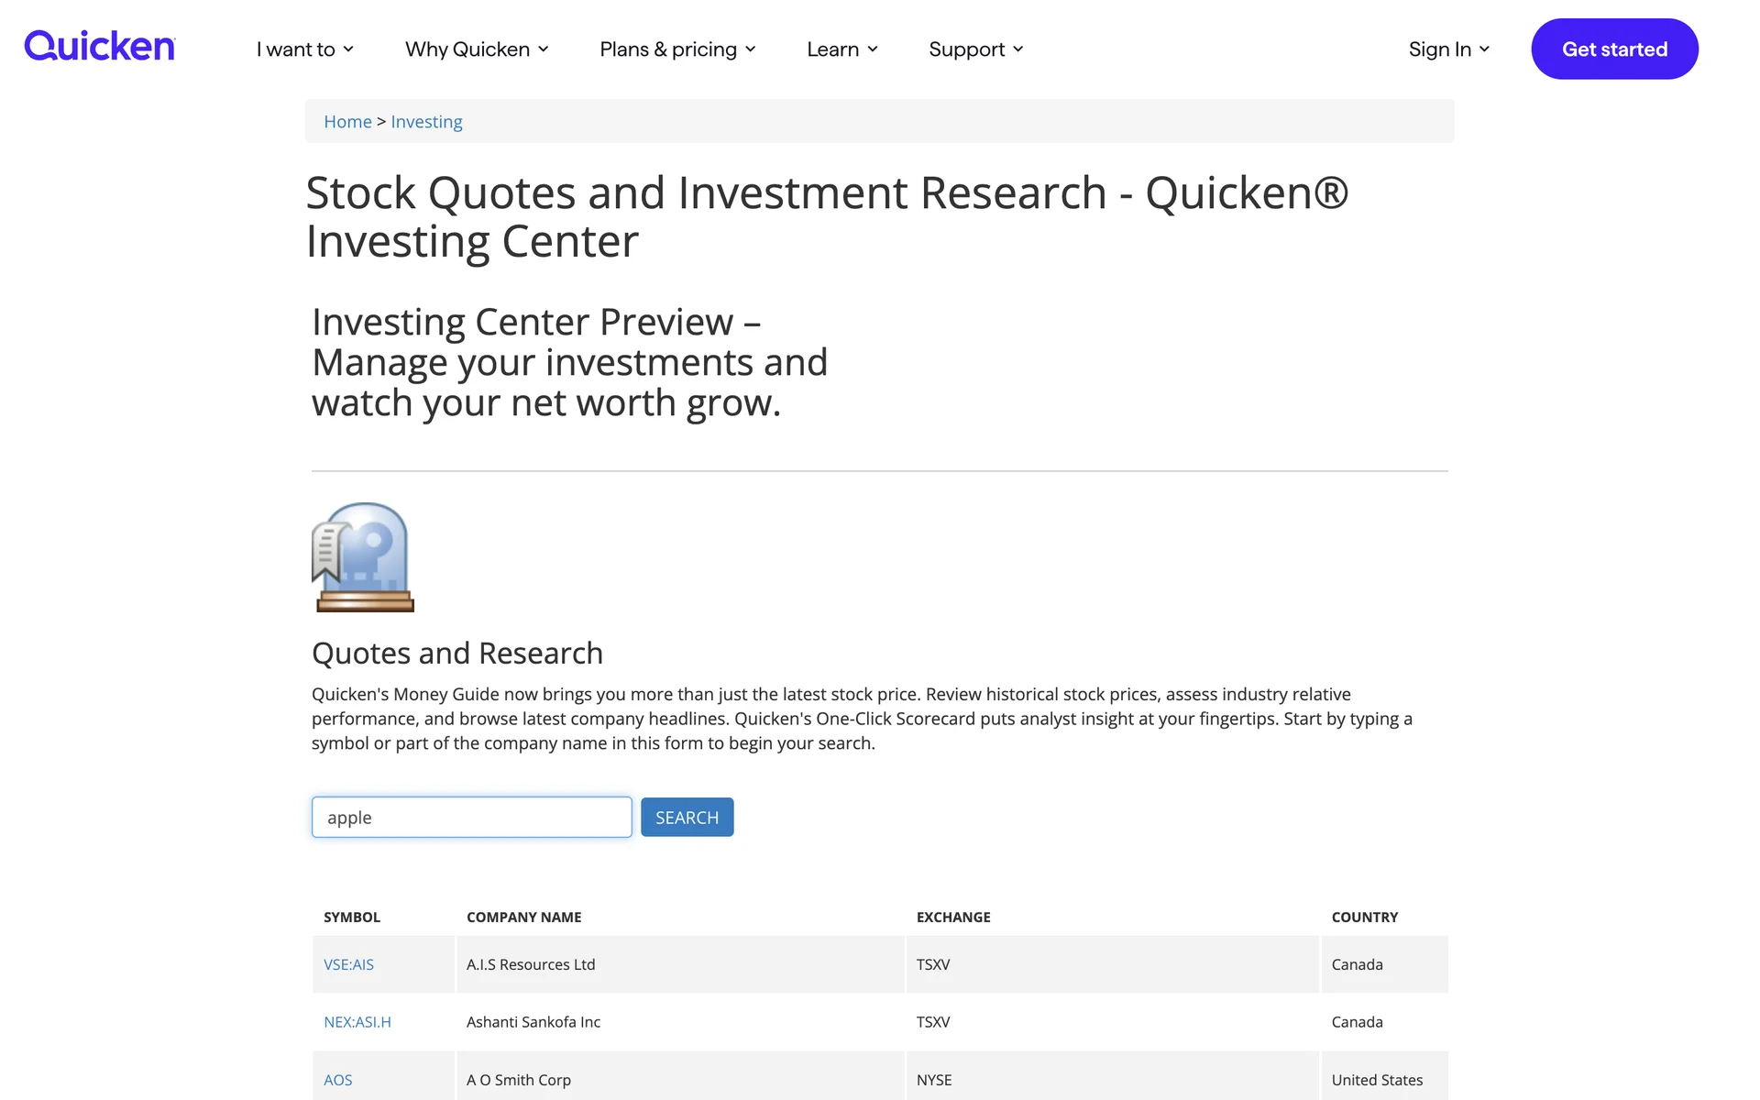Open the Investing breadcrumb link
The height and width of the screenshot is (1100, 1760).
click(x=426, y=122)
